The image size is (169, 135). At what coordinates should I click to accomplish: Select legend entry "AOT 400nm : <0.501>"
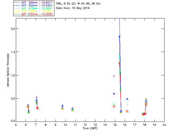pos(37,2)
